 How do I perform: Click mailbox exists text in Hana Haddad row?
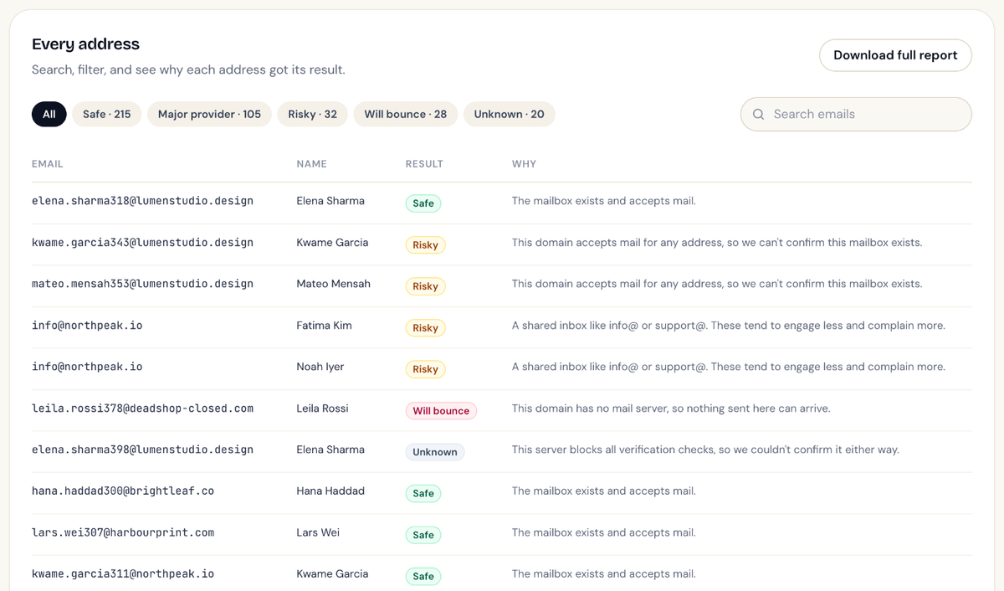[604, 491]
